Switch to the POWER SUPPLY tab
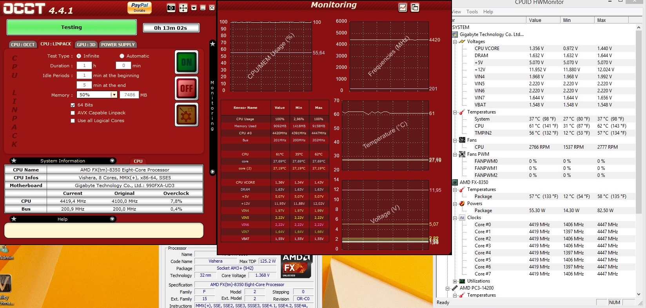 pyautogui.click(x=118, y=45)
